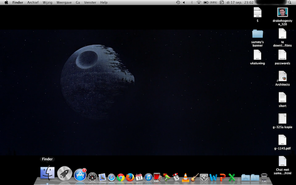Open the Ga menu

78,3
